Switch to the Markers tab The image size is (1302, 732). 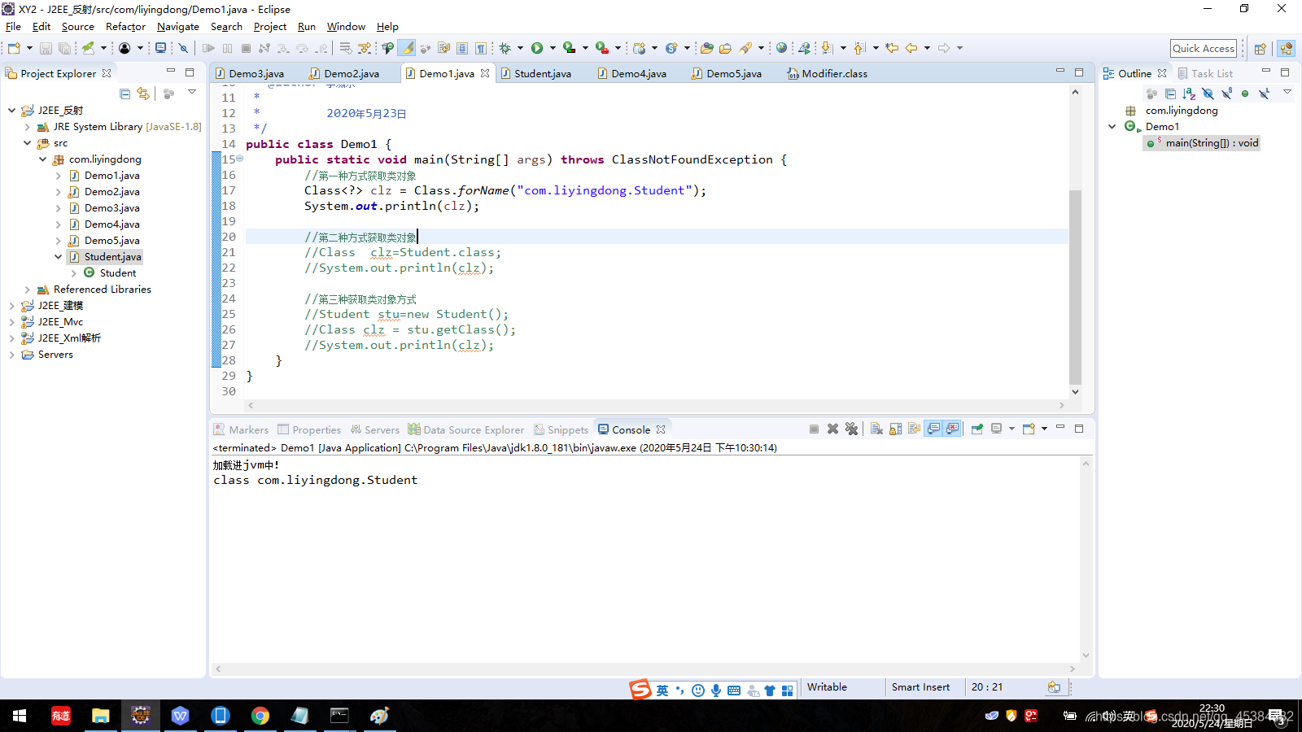click(241, 429)
